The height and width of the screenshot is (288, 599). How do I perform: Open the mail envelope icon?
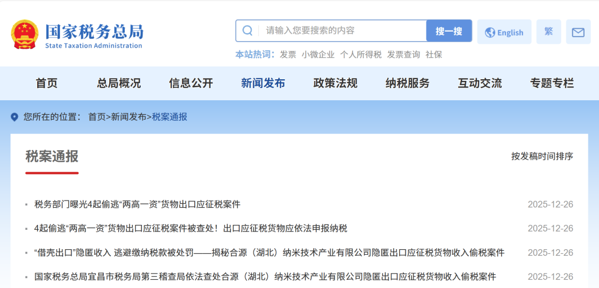tap(578, 32)
